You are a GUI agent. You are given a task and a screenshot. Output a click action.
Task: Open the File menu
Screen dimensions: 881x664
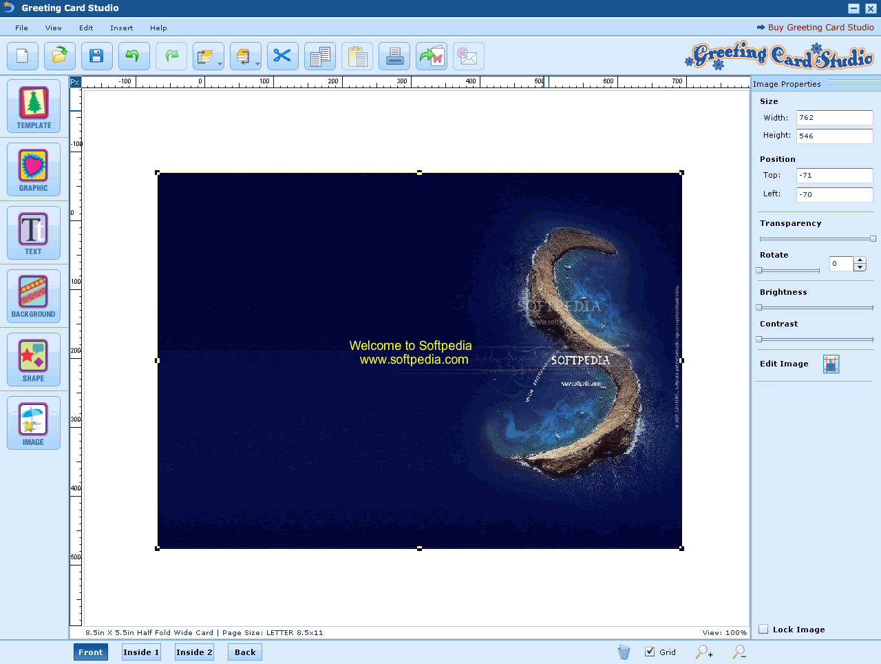(x=22, y=28)
